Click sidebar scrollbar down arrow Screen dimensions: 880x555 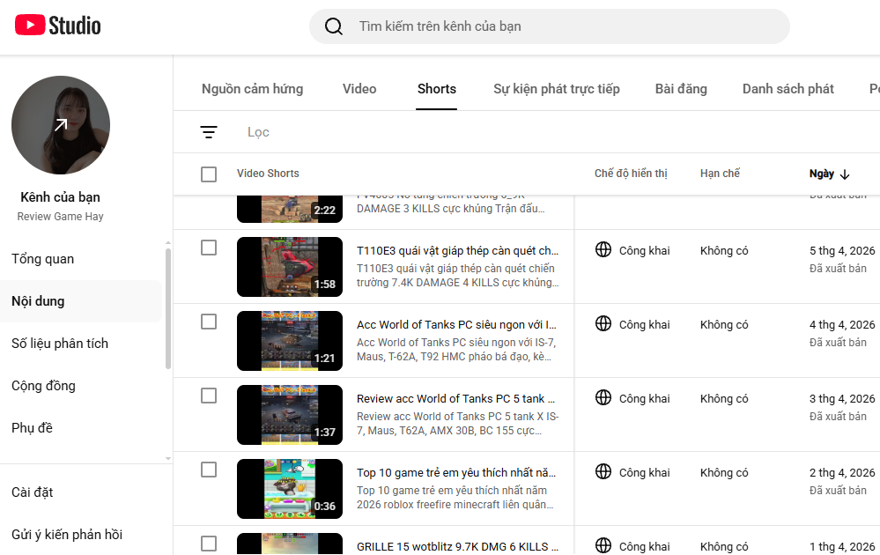[x=167, y=458]
